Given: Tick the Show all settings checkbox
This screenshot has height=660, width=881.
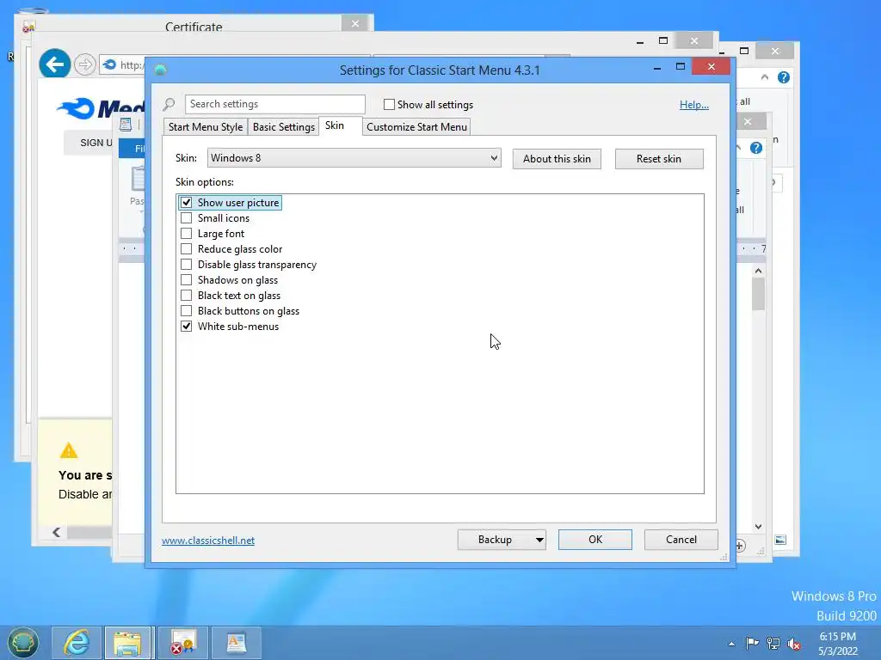Looking at the screenshot, I should click(389, 104).
